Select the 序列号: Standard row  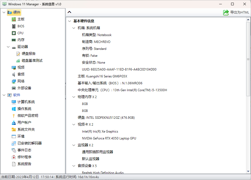point(94,49)
